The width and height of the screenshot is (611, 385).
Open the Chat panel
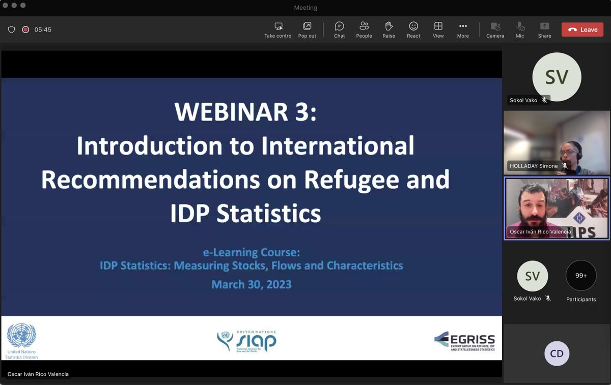339,29
